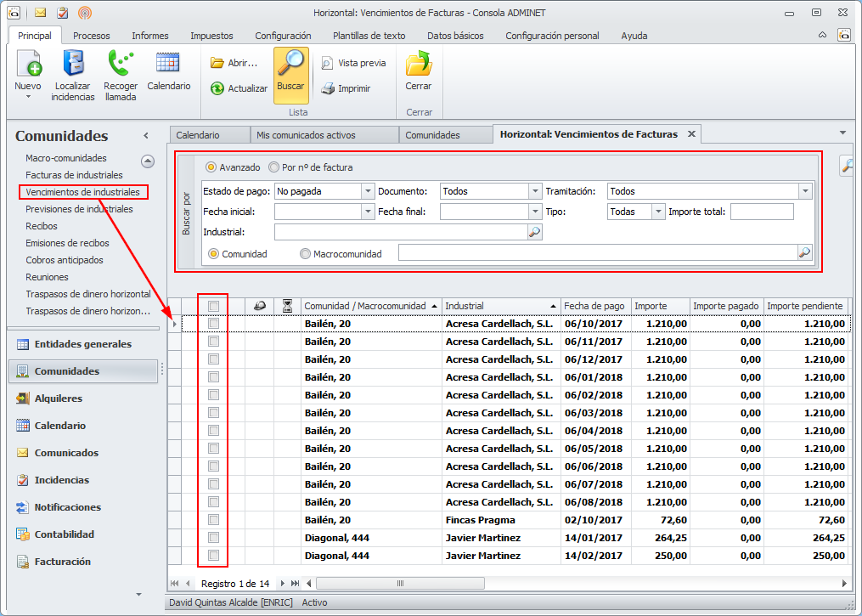The width and height of the screenshot is (862, 616).
Task: Open the Informes ribbon tab
Action: [x=149, y=36]
